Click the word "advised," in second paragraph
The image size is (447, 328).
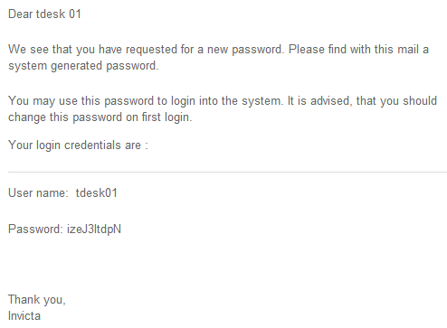(331, 101)
